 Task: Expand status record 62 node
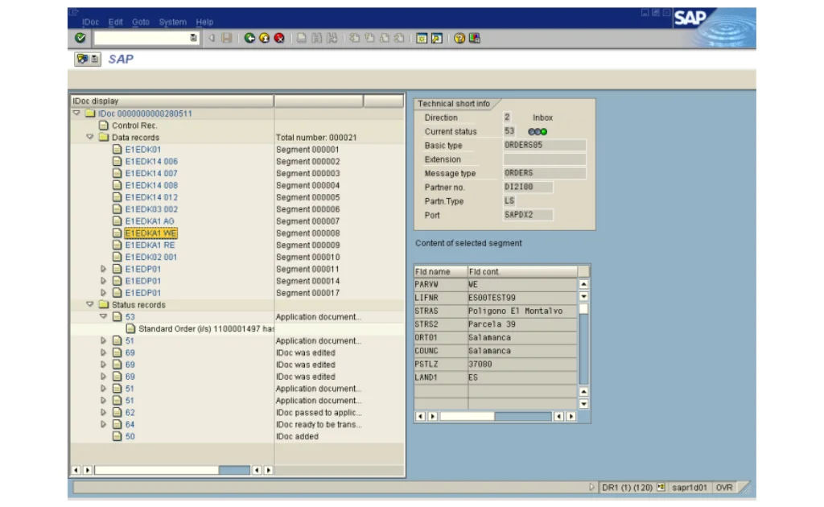pos(104,412)
